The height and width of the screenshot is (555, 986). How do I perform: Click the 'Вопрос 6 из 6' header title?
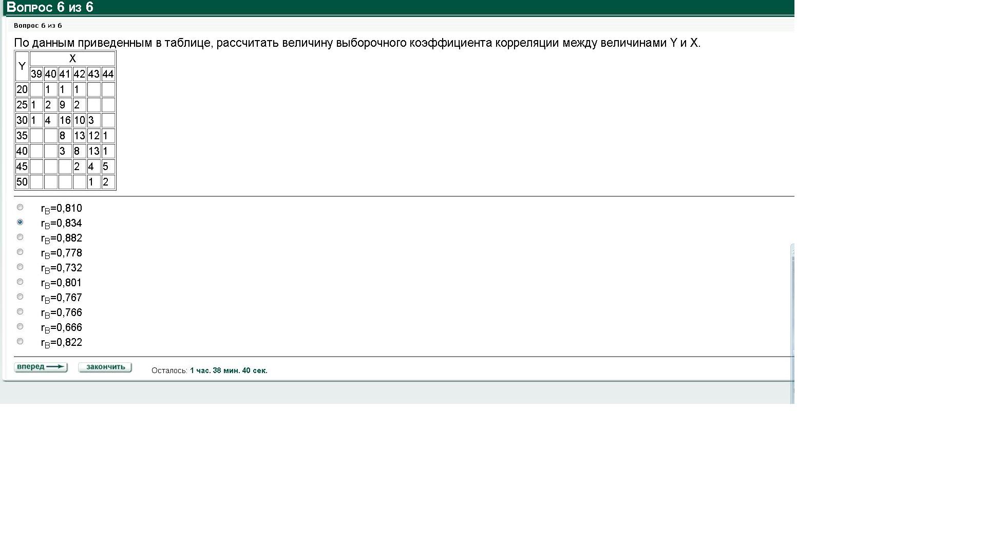50,7
